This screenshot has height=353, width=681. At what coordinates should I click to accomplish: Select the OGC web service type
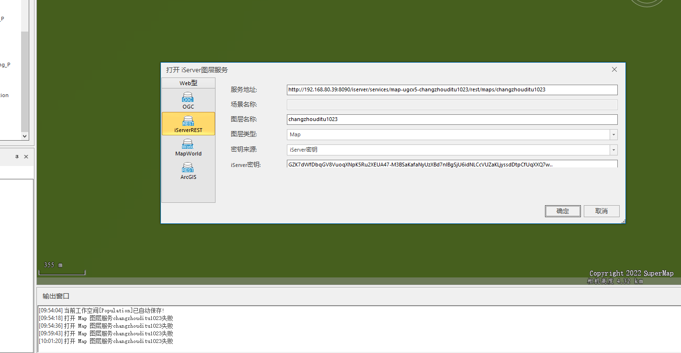188,100
